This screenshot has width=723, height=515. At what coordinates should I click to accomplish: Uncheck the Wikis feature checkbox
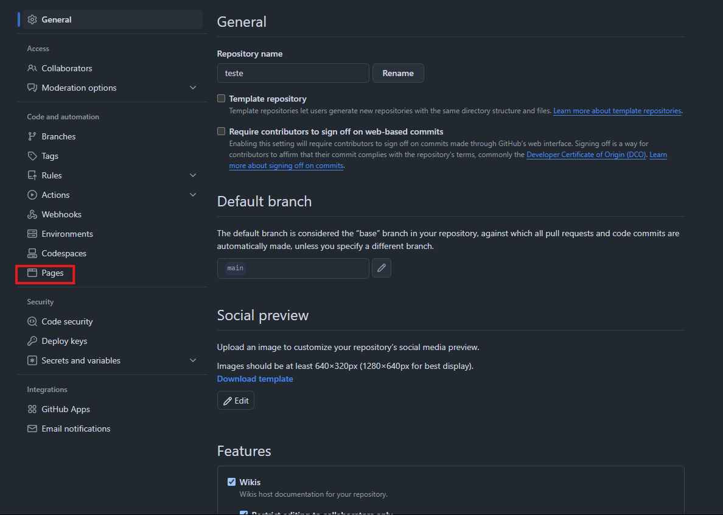coord(231,482)
